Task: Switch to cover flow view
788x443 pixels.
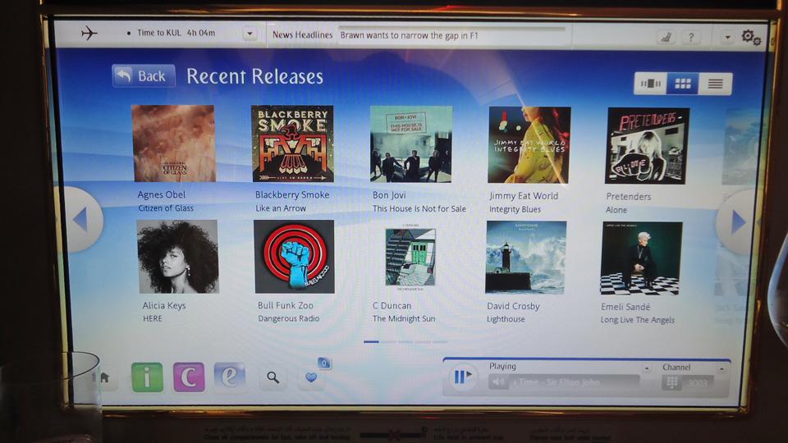Action: pos(650,84)
